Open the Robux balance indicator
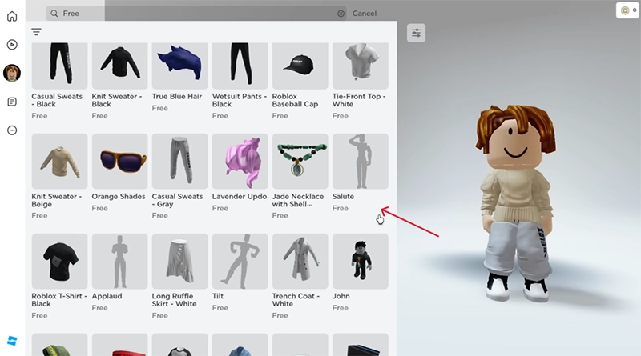The height and width of the screenshot is (356, 641). (x=627, y=10)
